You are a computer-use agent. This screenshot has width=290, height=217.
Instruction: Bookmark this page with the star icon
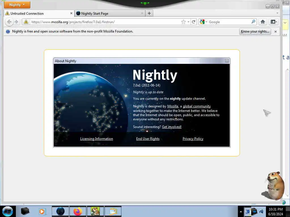pyautogui.click(x=184, y=22)
